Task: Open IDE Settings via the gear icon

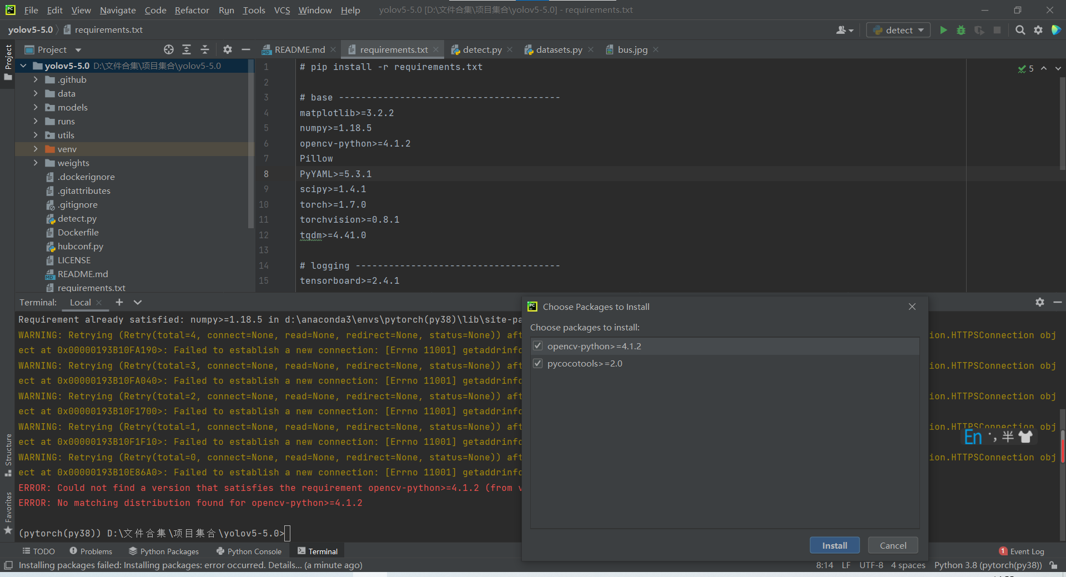Action: [x=1038, y=30]
